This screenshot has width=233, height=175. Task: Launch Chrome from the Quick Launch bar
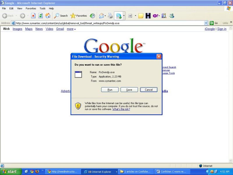click(x=32, y=171)
